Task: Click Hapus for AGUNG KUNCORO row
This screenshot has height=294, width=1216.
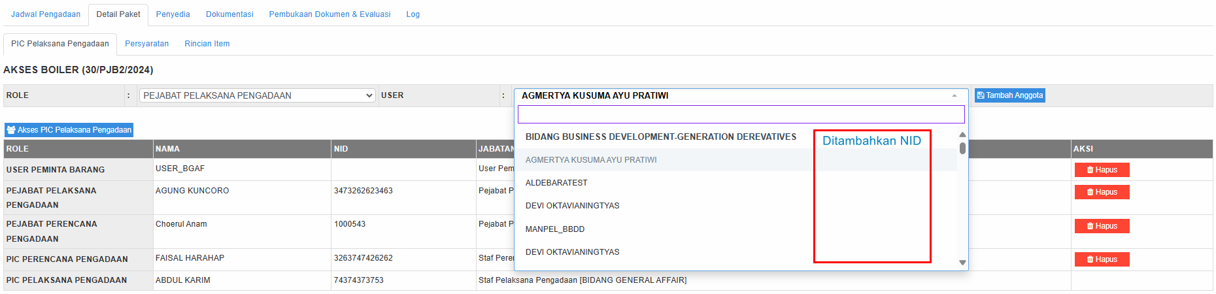Action: pos(1102,192)
